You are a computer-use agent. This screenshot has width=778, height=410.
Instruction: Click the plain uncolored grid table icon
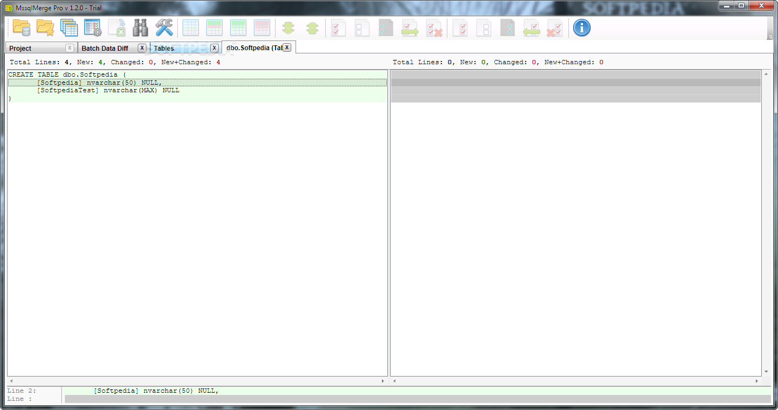pyautogui.click(x=191, y=28)
